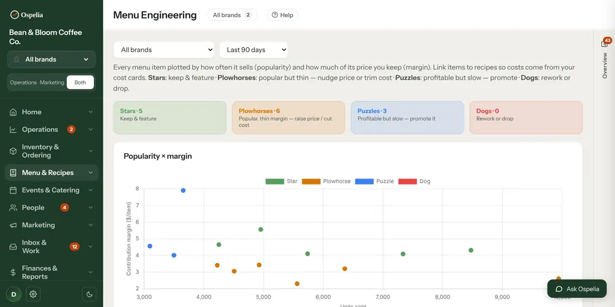The height and width of the screenshot is (307, 615).
Task: Open the Overview side panel tab
Action: click(605, 66)
